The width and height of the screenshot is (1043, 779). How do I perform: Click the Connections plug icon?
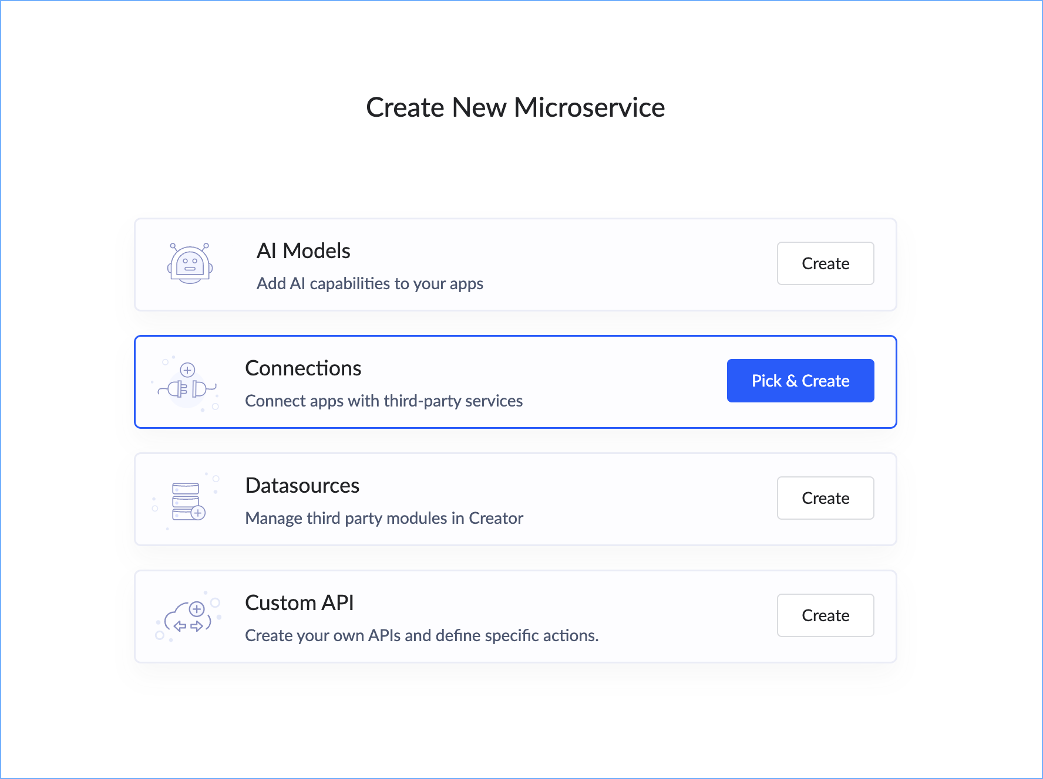click(187, 385)
